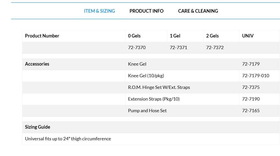Click the 1 Gel column header

pyautogui.click(x=175, y=36)
